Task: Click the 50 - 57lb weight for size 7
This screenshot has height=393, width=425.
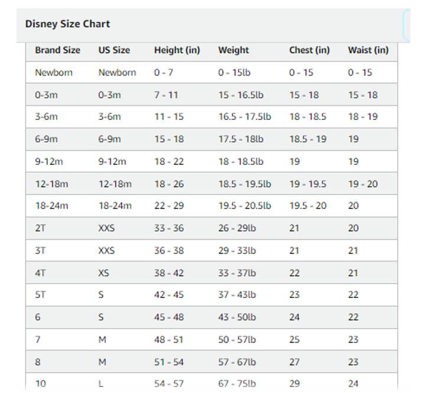Action: pyautogui.click(x=237, y=340)
